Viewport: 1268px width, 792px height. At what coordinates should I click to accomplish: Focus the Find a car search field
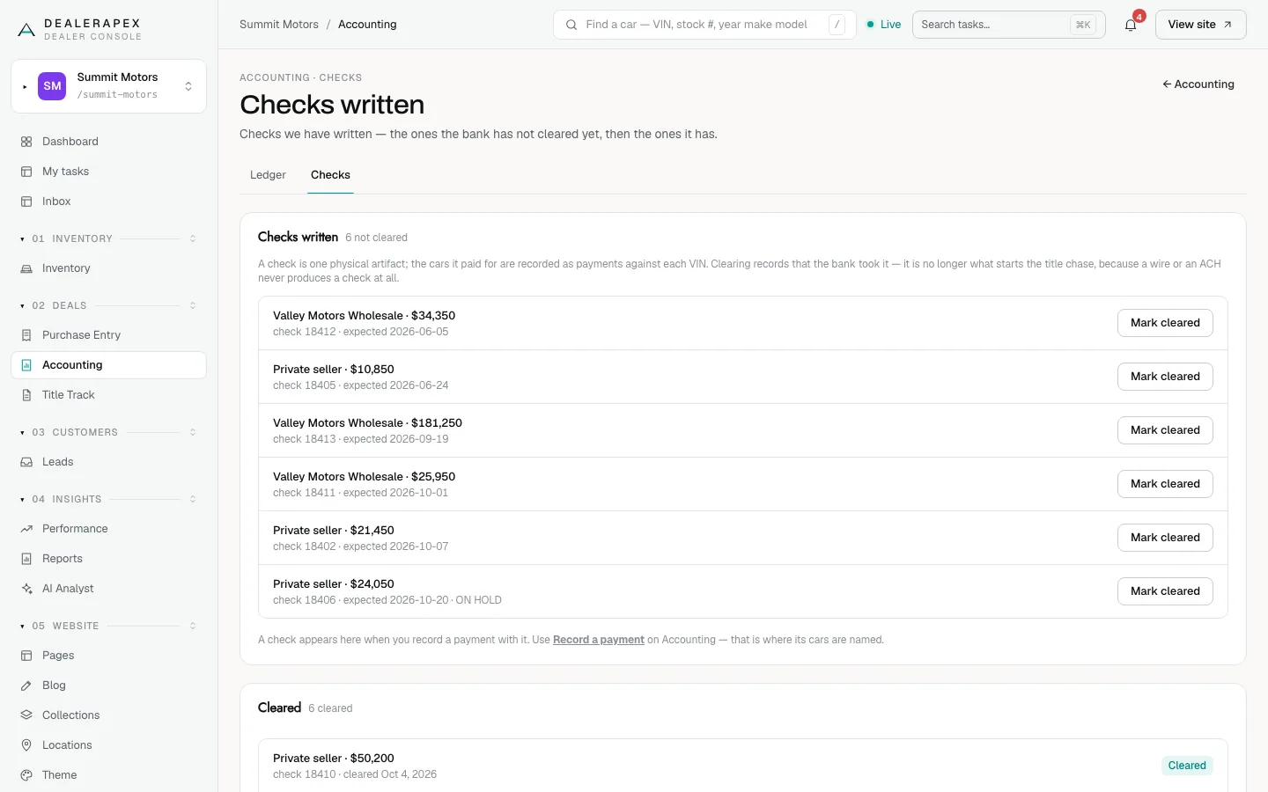(x=704, y=25)
